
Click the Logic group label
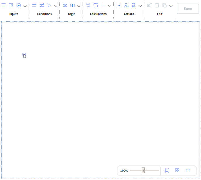tap(71, 14)
